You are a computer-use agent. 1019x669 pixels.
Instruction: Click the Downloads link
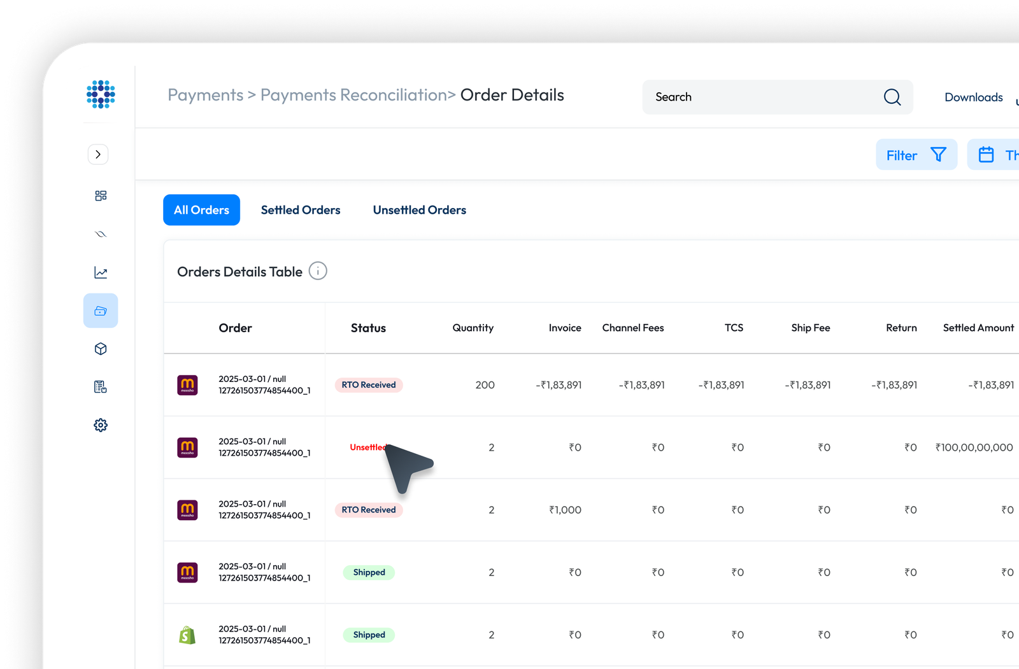coord(973,97)
